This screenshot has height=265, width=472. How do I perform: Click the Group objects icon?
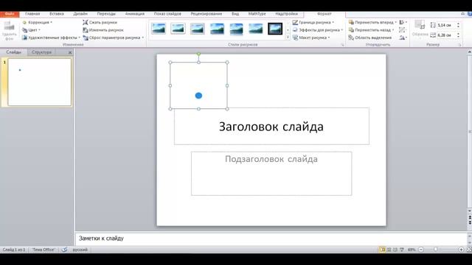(x=402, y=30)
